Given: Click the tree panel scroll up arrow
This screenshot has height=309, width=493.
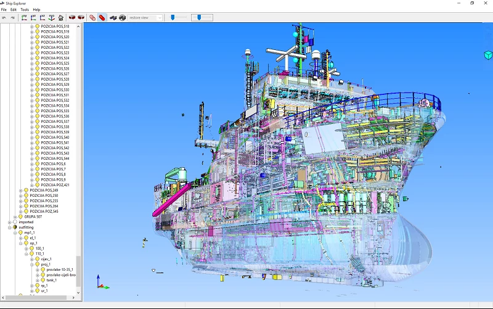Looking at the screenshot, I should [x=78, y=27].
